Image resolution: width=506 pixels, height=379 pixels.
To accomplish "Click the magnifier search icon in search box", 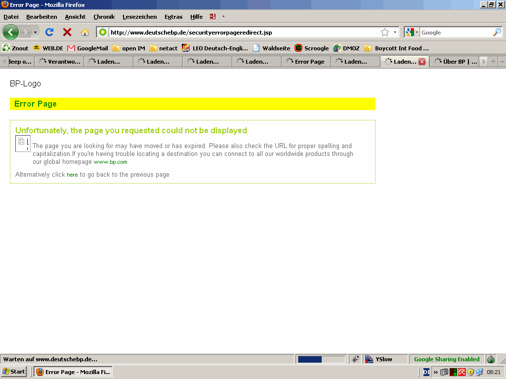I will [497, 32].
